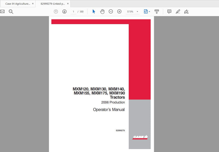Open the fit page options arrow
The width and height of the screenshot is (219, 152).
[x=150, y=12]
